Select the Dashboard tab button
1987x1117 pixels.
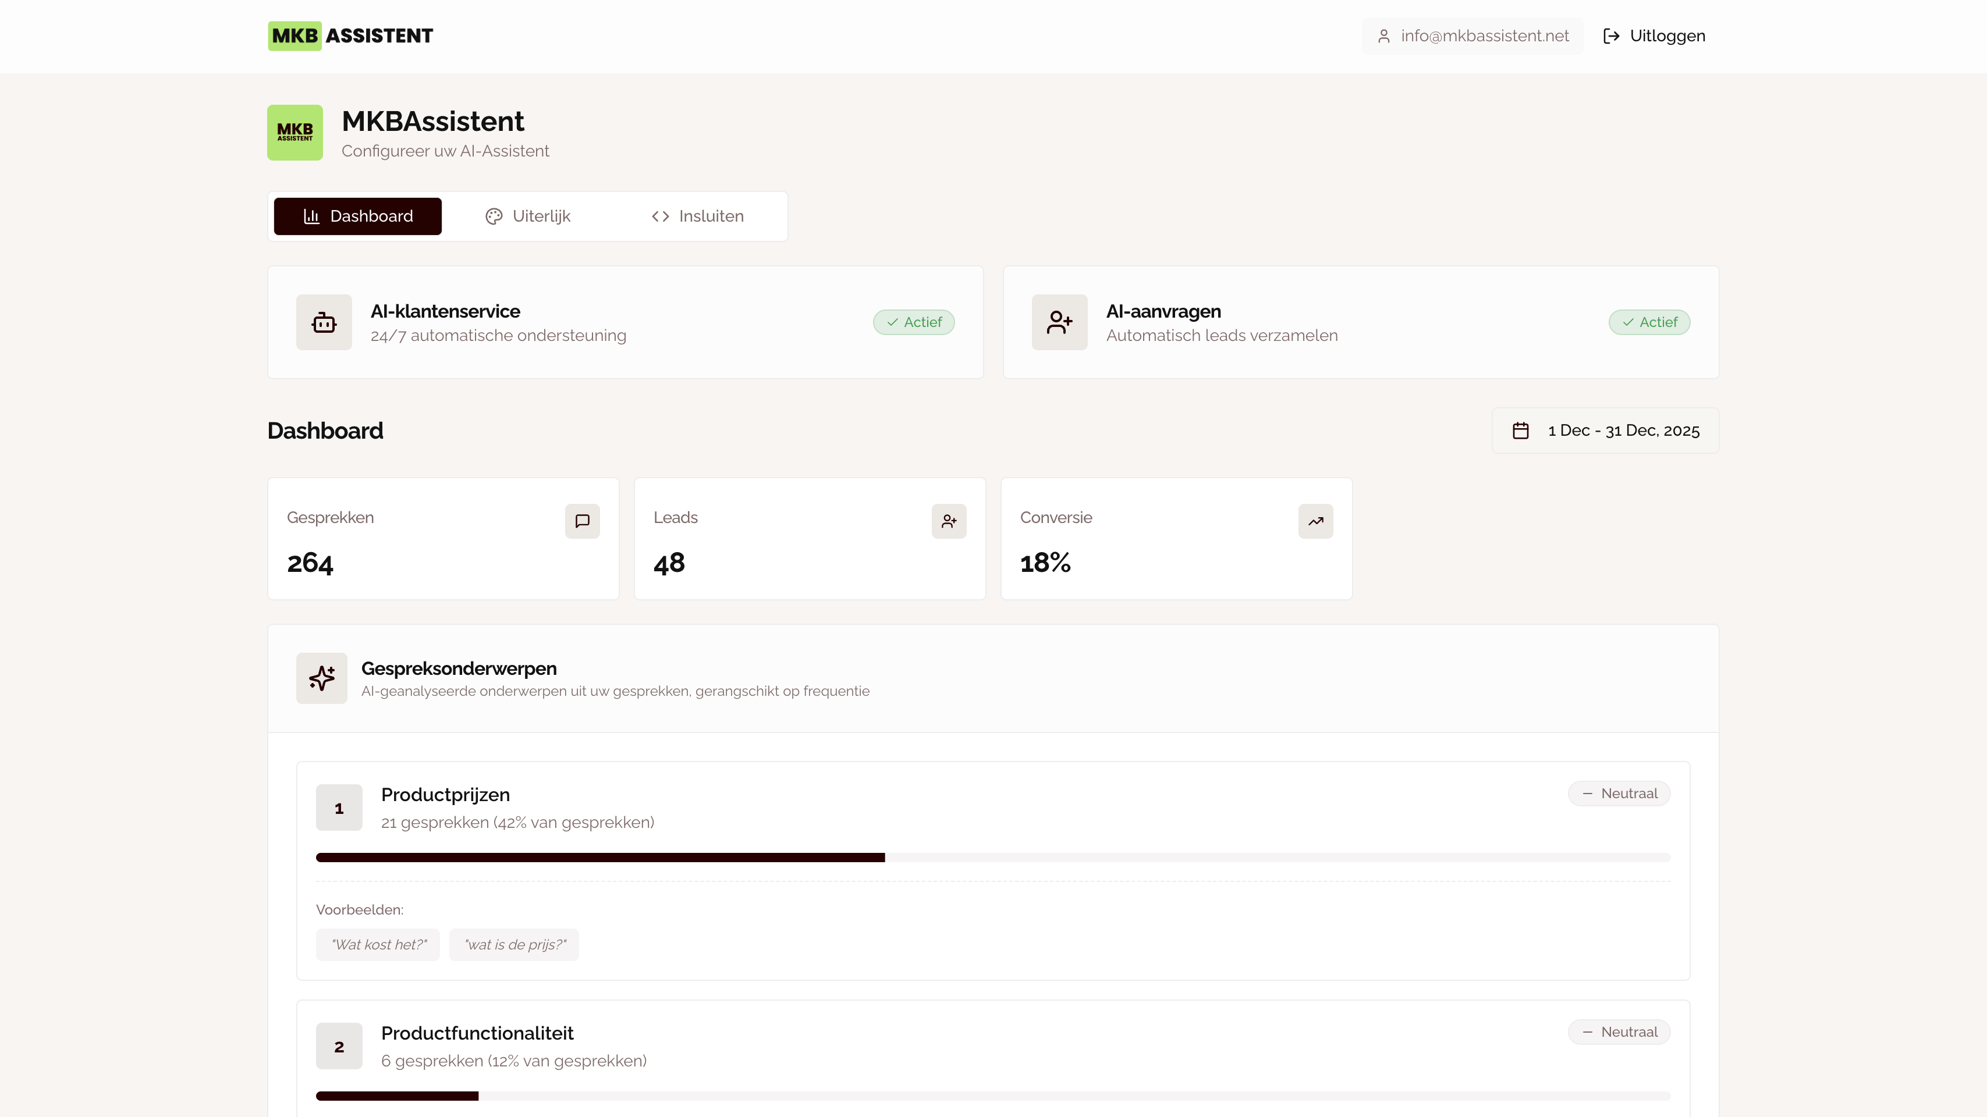pyautogui.click(x=358, y=216)
